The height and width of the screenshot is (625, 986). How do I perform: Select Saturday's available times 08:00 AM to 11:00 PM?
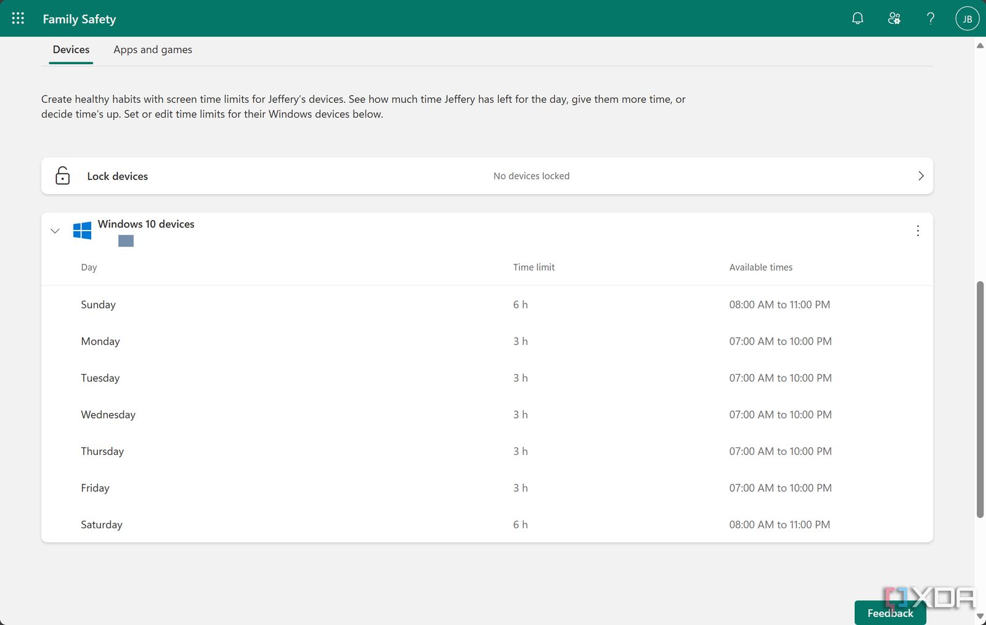pos(779,525)
